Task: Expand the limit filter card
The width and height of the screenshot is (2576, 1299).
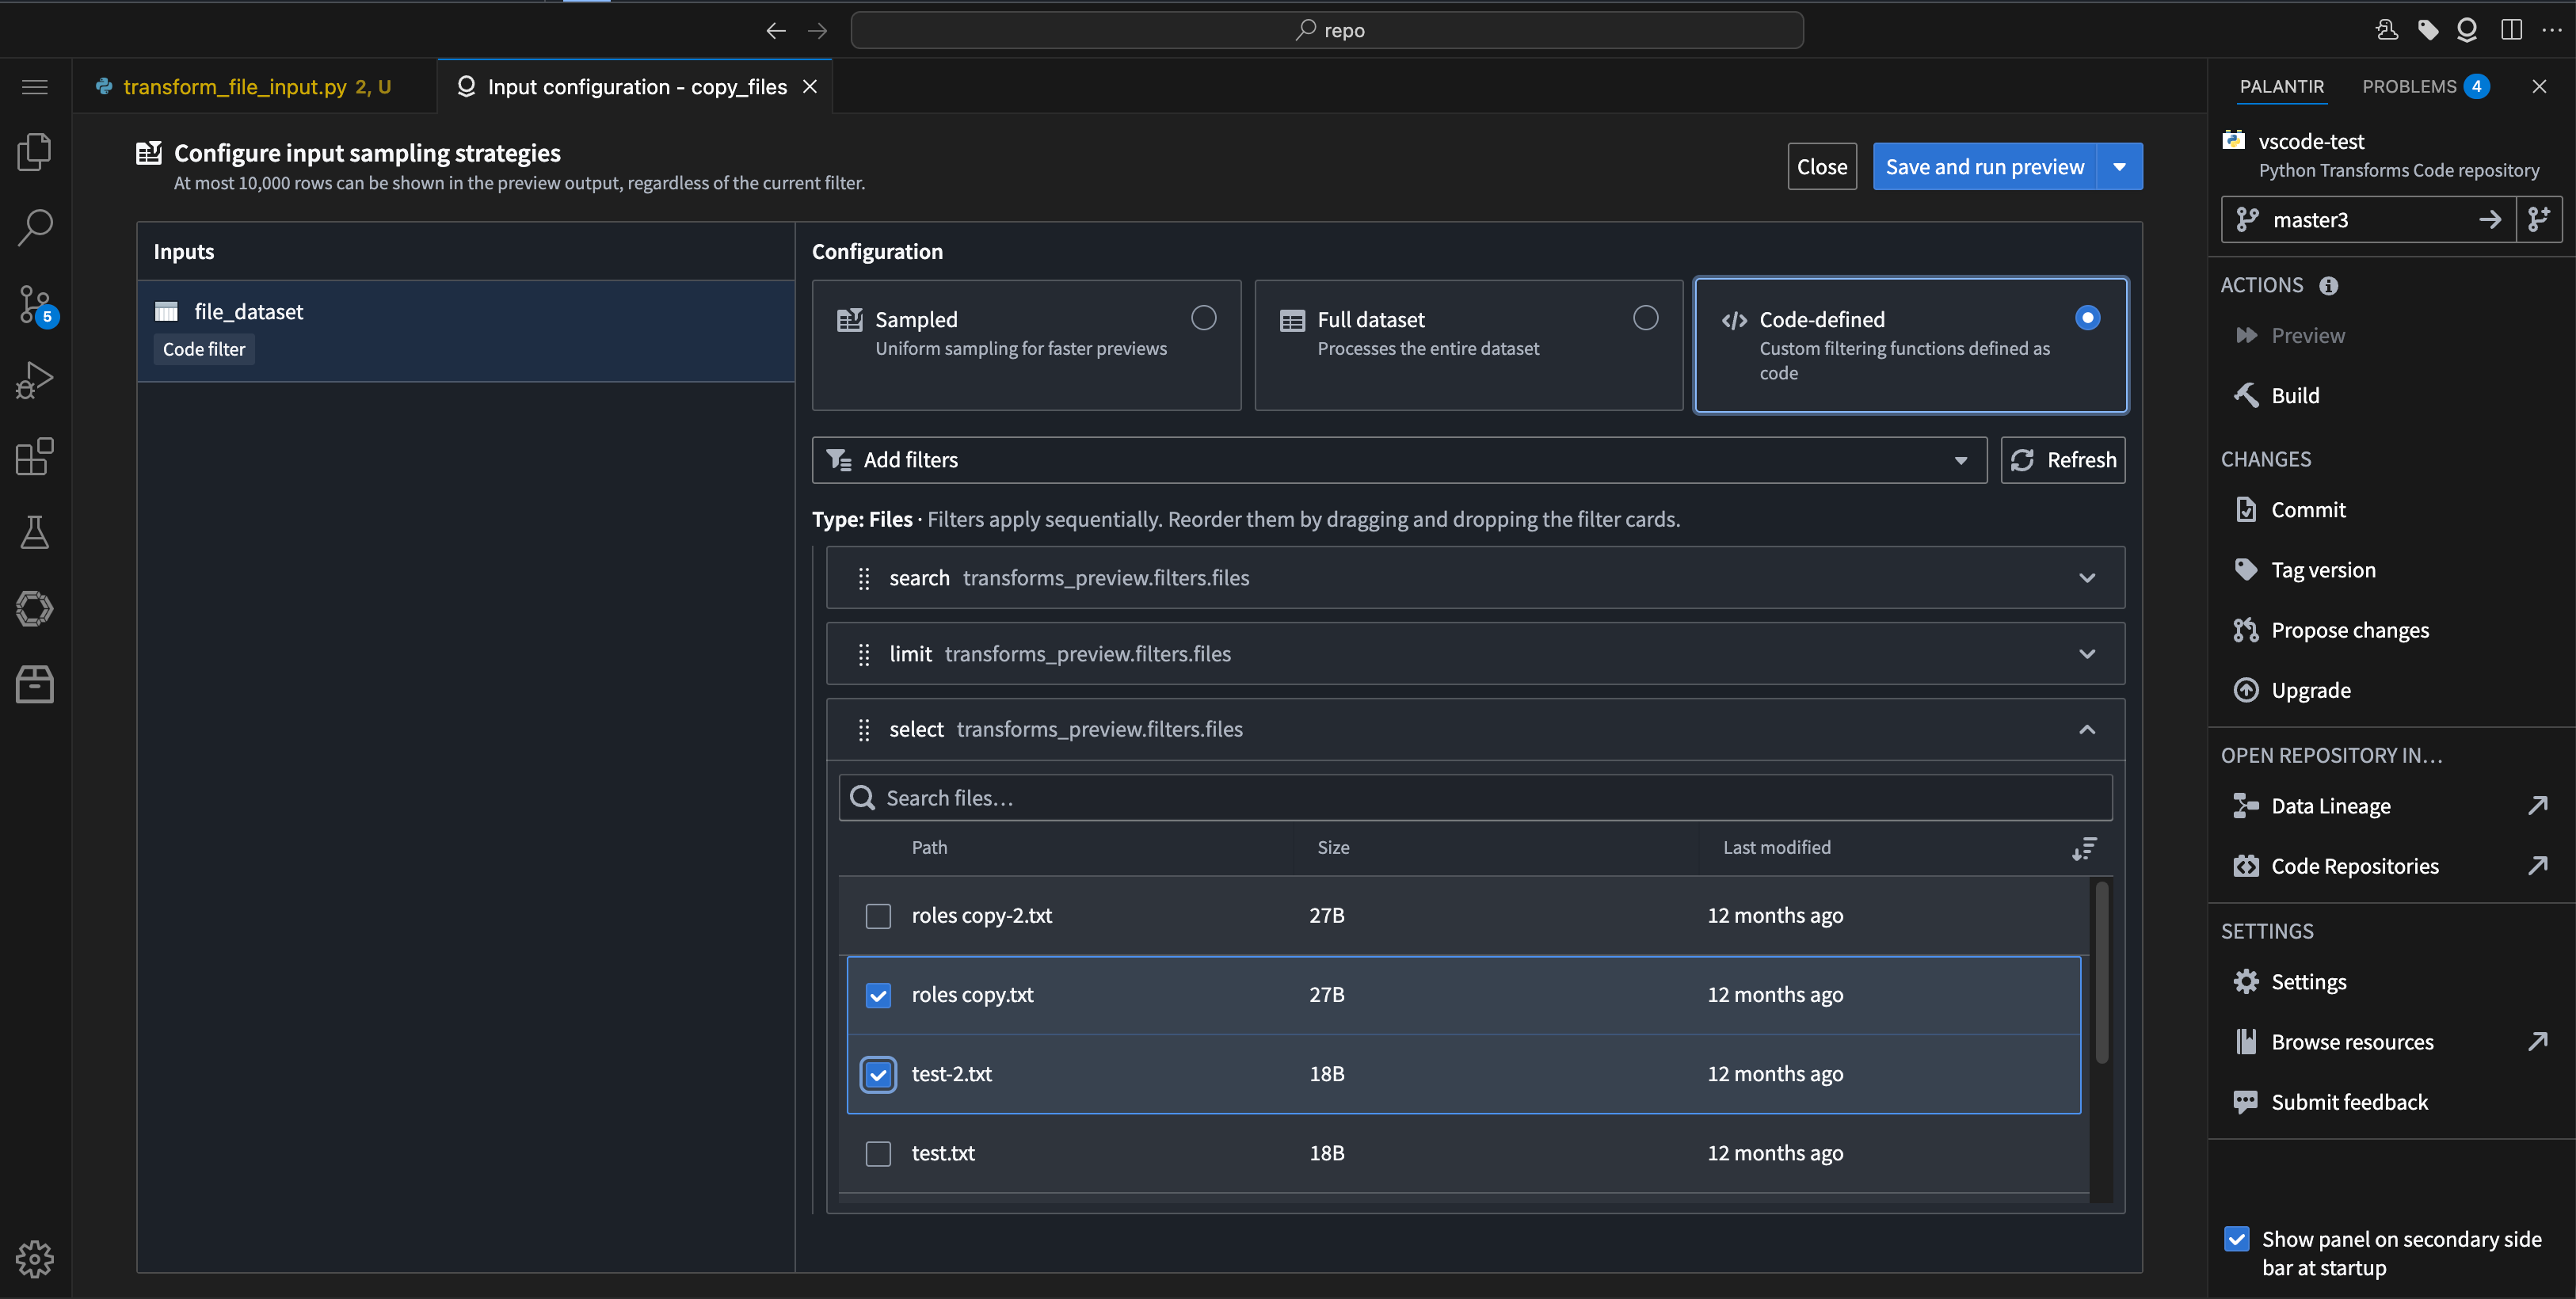Action: point(2087,654)
